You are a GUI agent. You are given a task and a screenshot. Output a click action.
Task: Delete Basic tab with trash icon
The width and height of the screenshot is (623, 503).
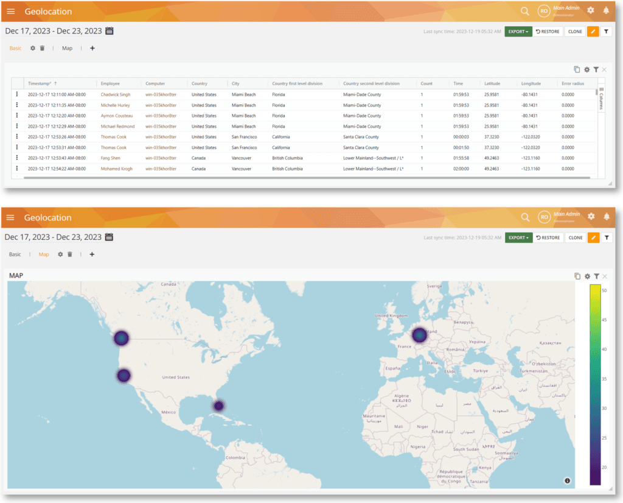(x=42, y=48)
